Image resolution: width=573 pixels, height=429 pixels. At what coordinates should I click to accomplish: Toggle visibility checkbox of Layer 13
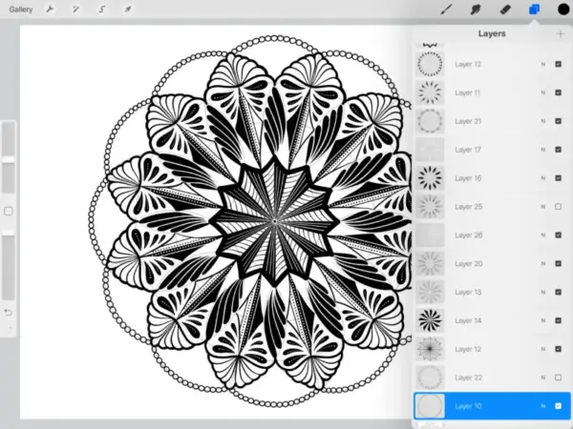(558, 292)
